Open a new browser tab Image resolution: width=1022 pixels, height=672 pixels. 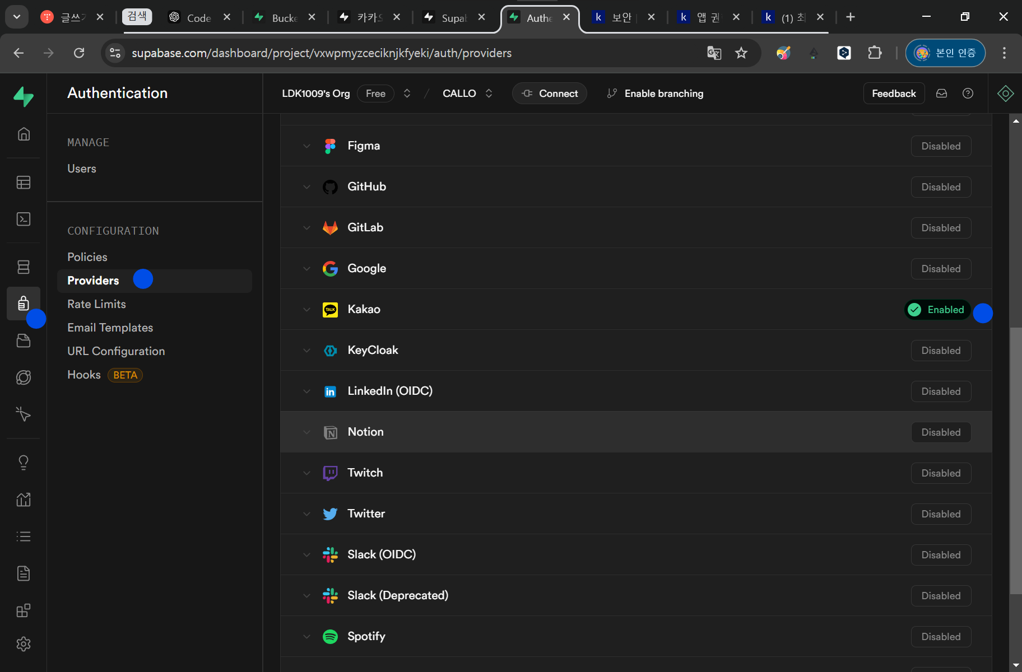(851, 17)
